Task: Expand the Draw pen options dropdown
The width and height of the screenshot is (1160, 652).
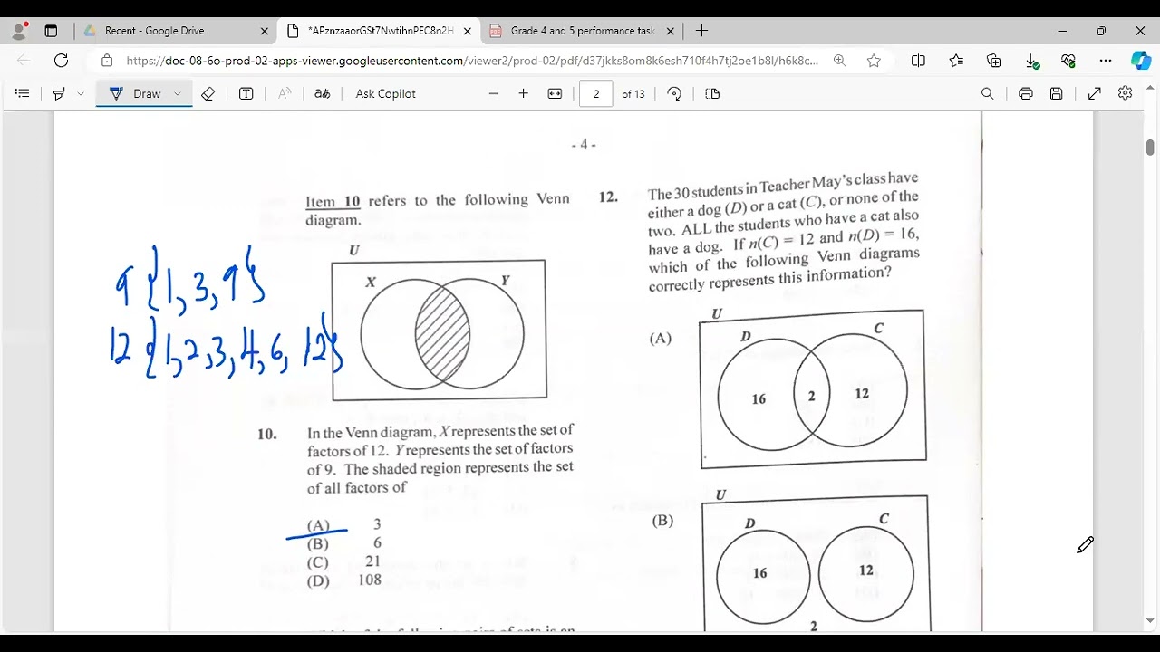Action: 178,93
